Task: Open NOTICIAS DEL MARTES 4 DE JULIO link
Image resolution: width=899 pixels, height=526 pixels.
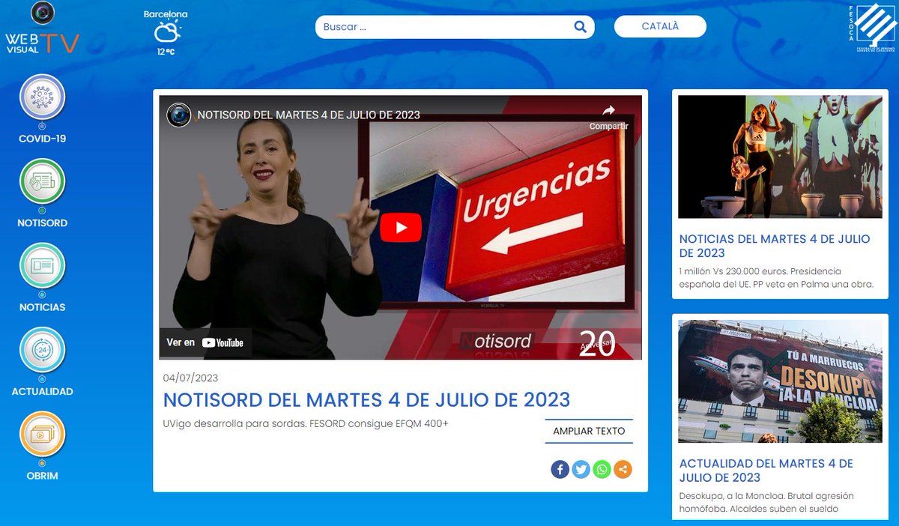Action: (x=775, y=246)
